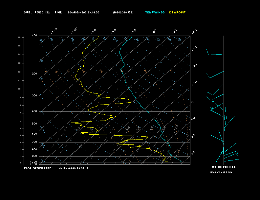The width and height of the screenshot is (260, 200).
Task: Click the "PLOT GENERATED:" label
Action: click(x=38, y=168)
